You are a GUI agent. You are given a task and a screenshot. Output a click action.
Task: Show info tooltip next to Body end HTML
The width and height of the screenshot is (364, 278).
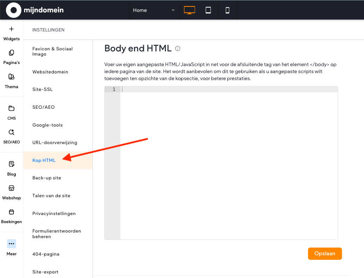(x=178, y=49)
